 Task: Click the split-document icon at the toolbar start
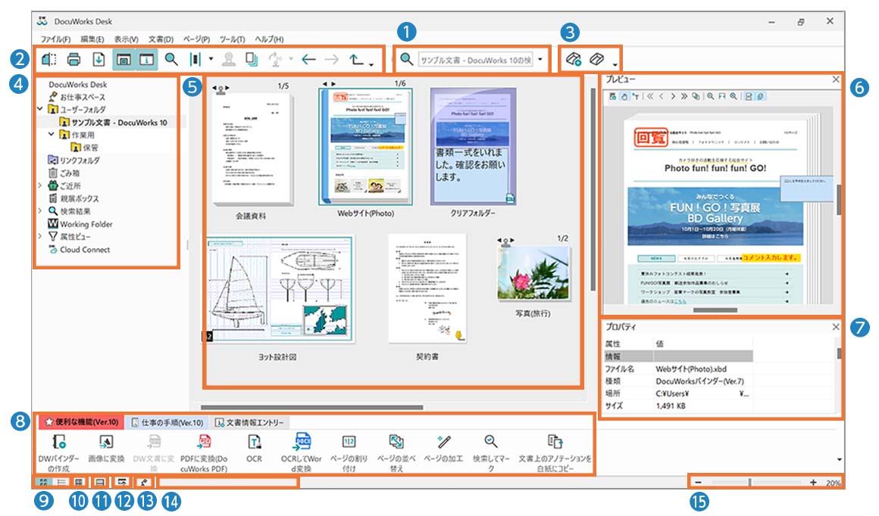(x=49, y=59)
